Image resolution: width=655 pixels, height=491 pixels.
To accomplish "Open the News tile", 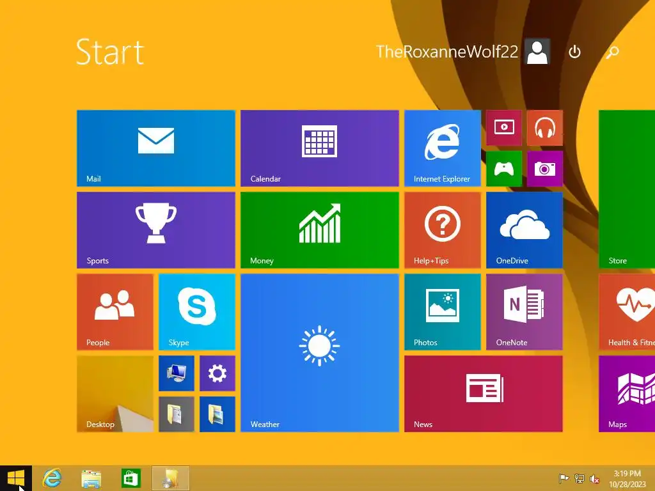I will tap(484, 394).
